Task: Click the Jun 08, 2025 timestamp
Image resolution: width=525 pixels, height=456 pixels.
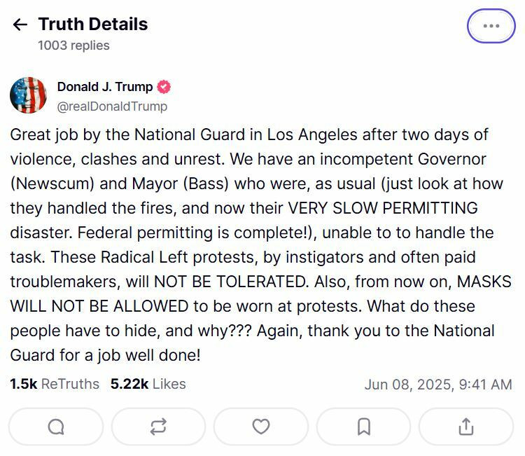Action: pos(438,385)
